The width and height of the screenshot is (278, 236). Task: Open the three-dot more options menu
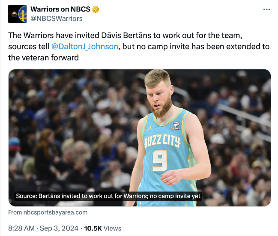pos(266,9)
